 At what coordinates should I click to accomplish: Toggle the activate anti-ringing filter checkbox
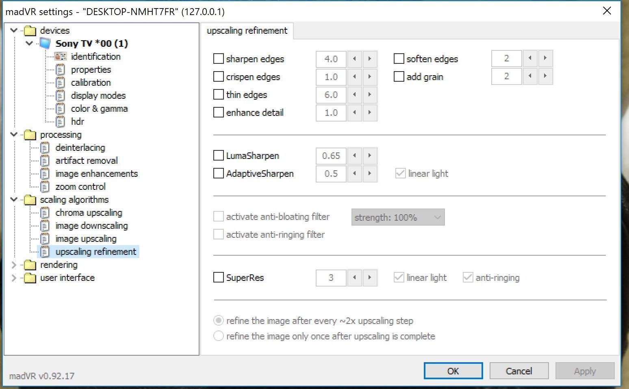click(x=219, y=234)
